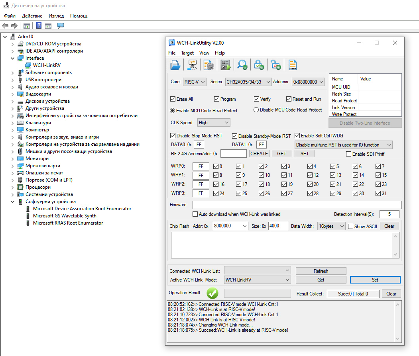
Task: Expand the Софтуерни устройства collapse arrow
Action: click(x=13, y=201)
